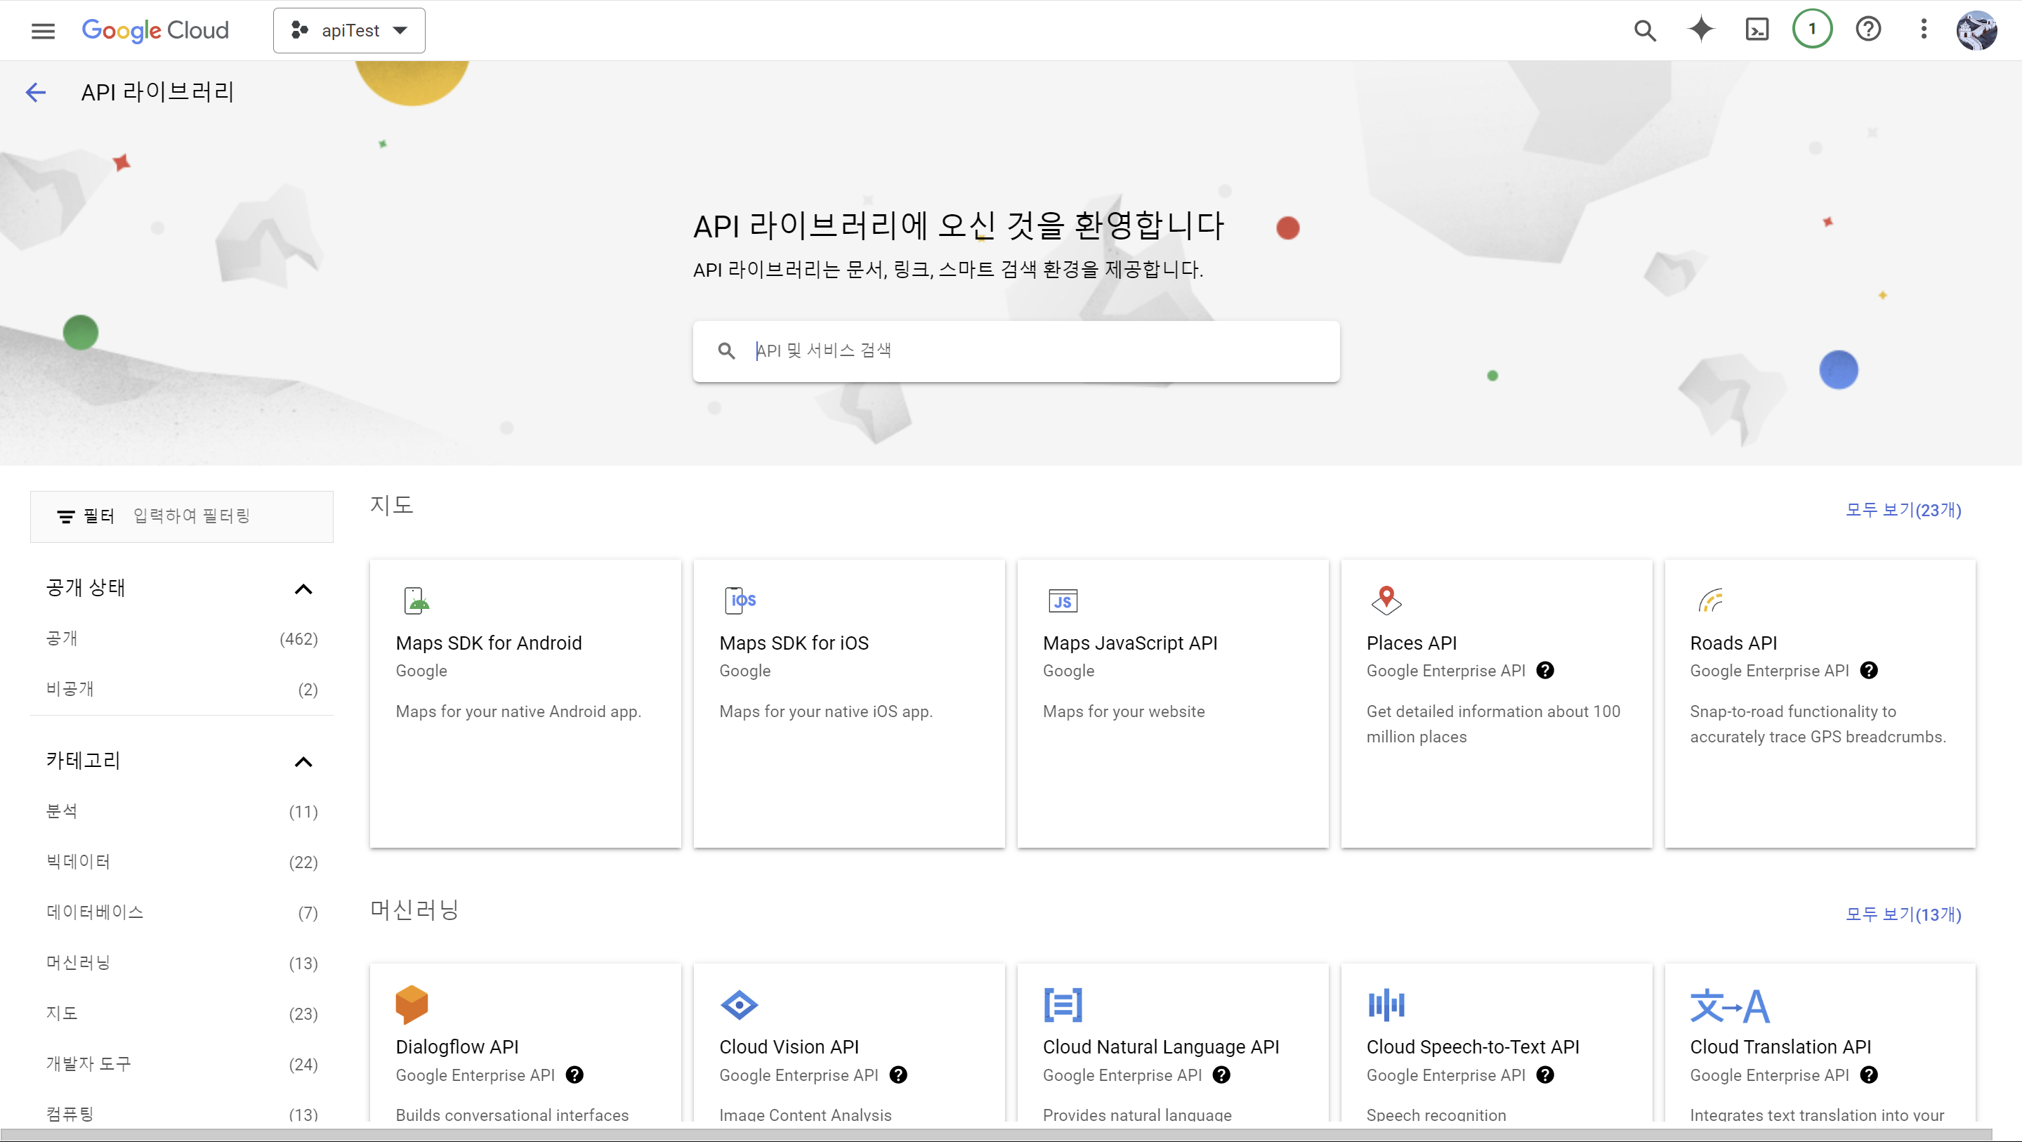Open 모두 보기(23개) for 지도
The width and height of the screenshot is (2022, 1142).
1903,510
